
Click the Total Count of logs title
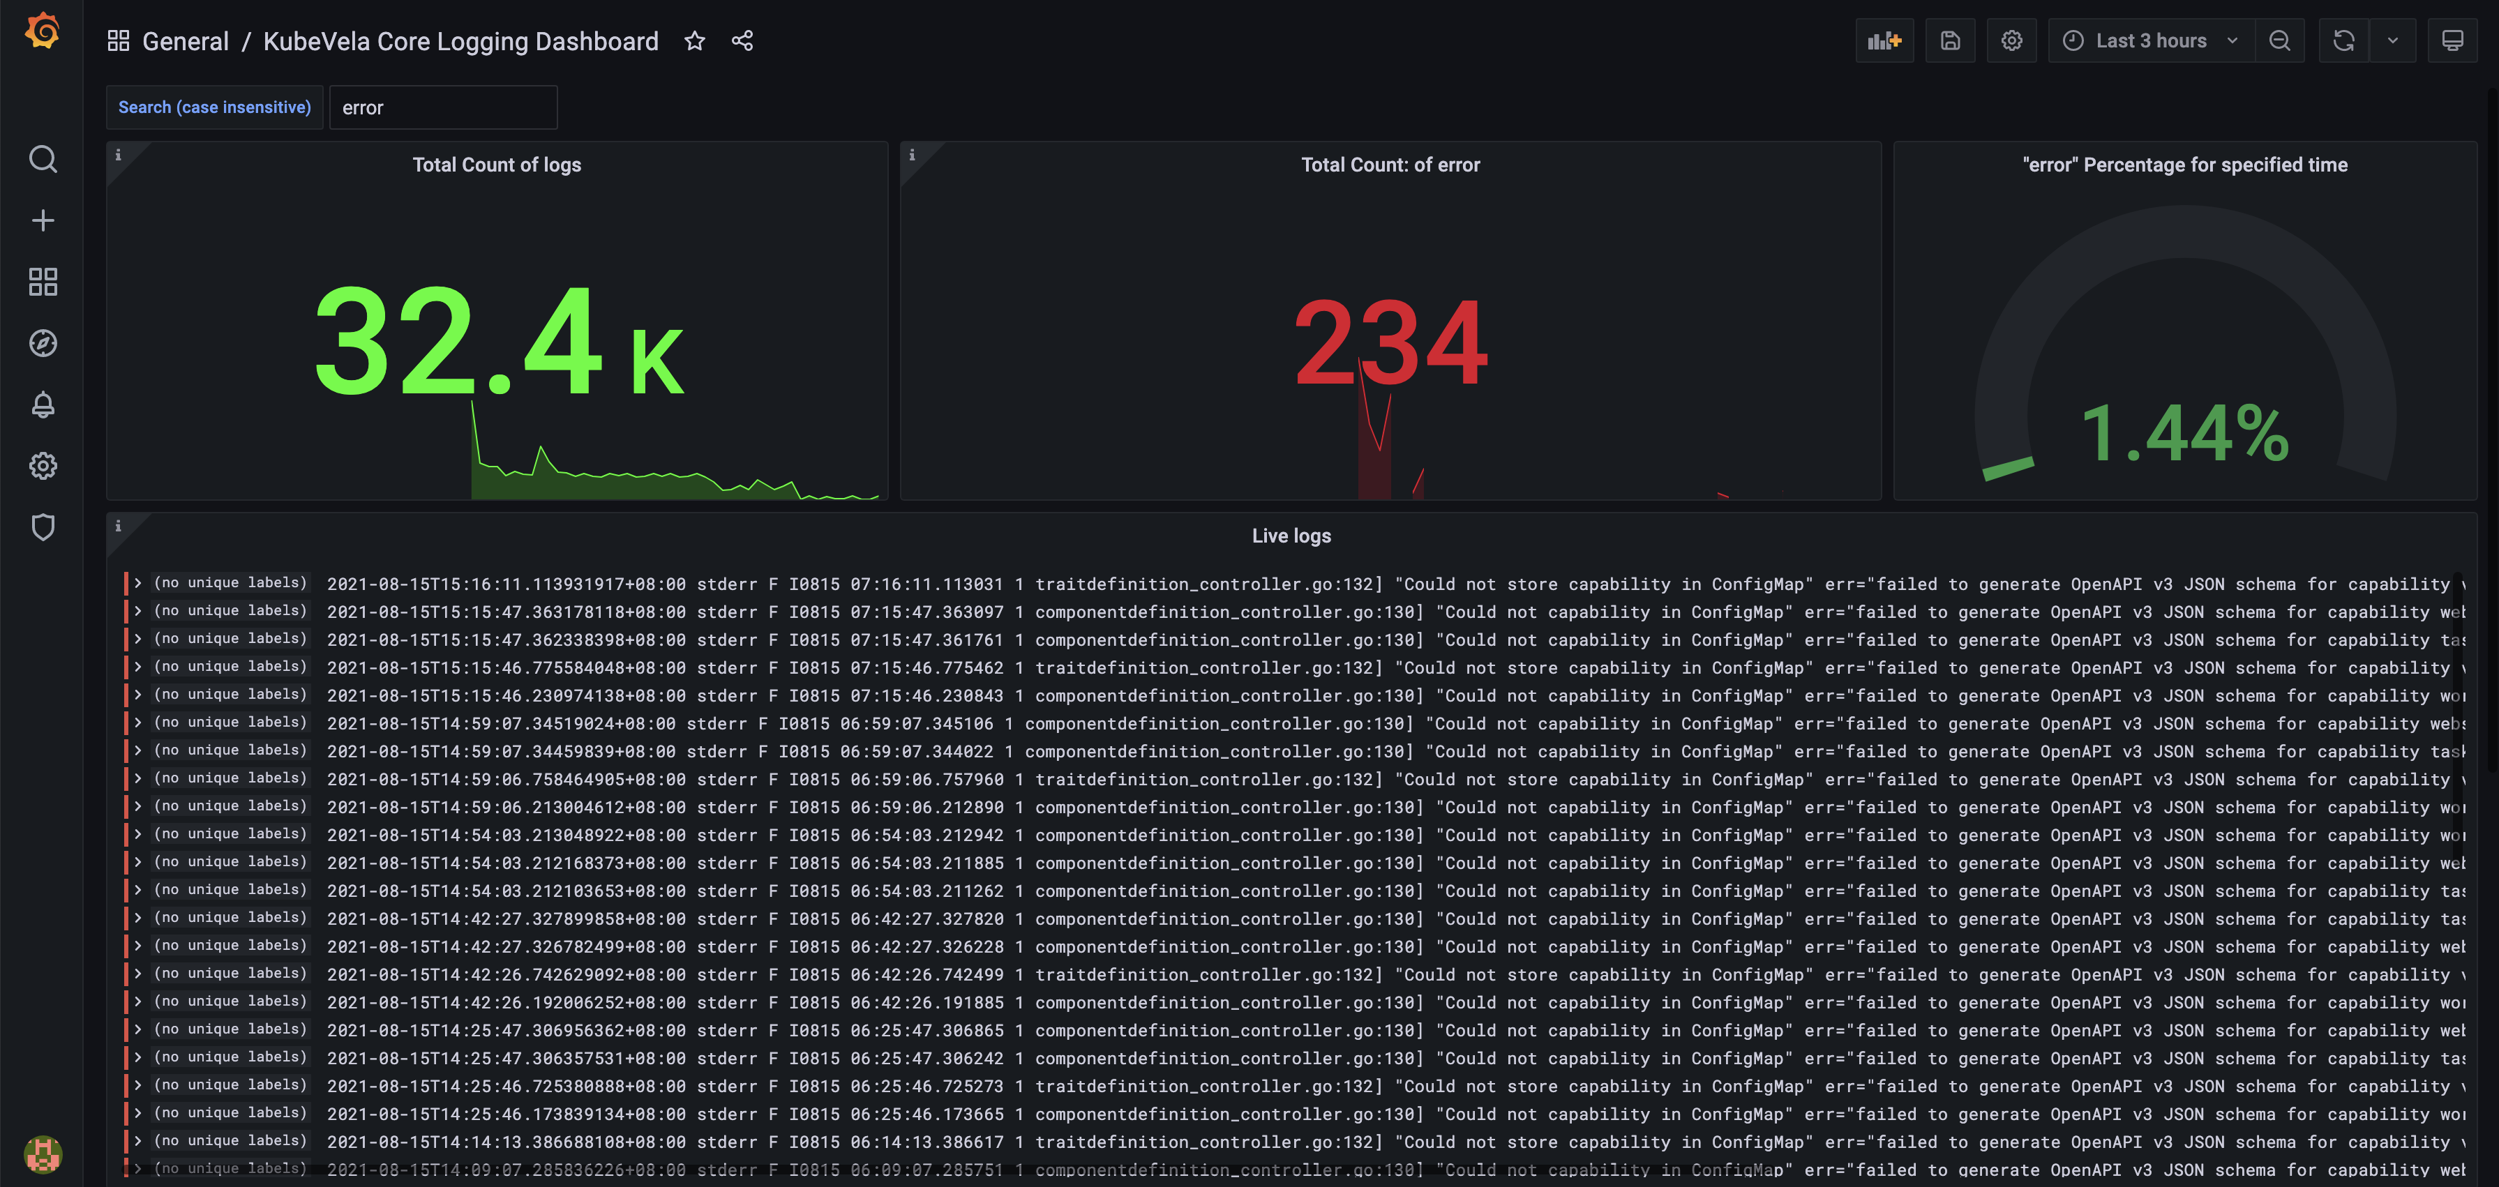point(497,165)
